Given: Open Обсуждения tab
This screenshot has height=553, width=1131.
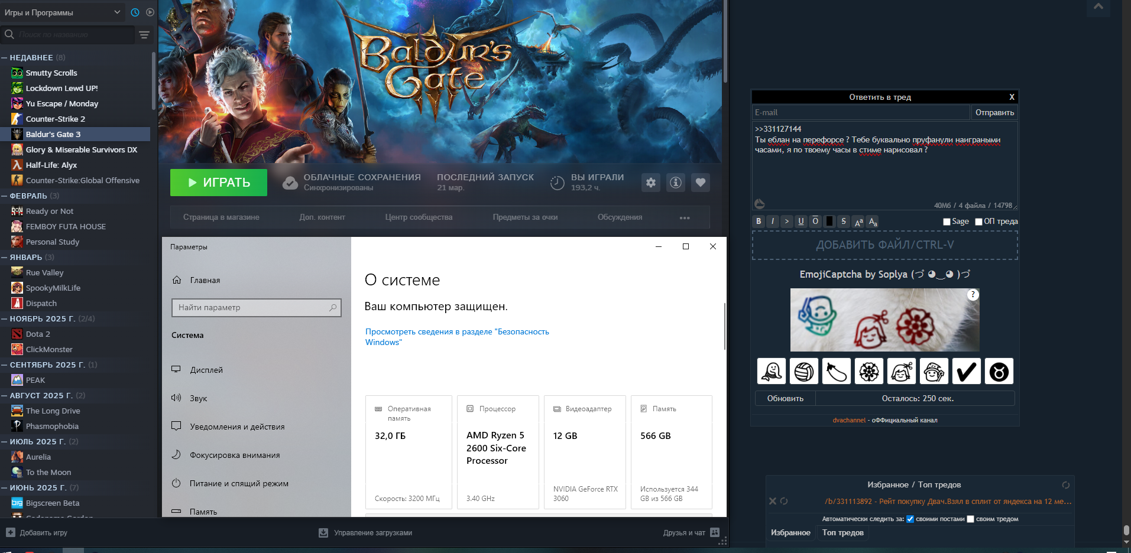Looking at the screenshot, I should click(620, 217).
